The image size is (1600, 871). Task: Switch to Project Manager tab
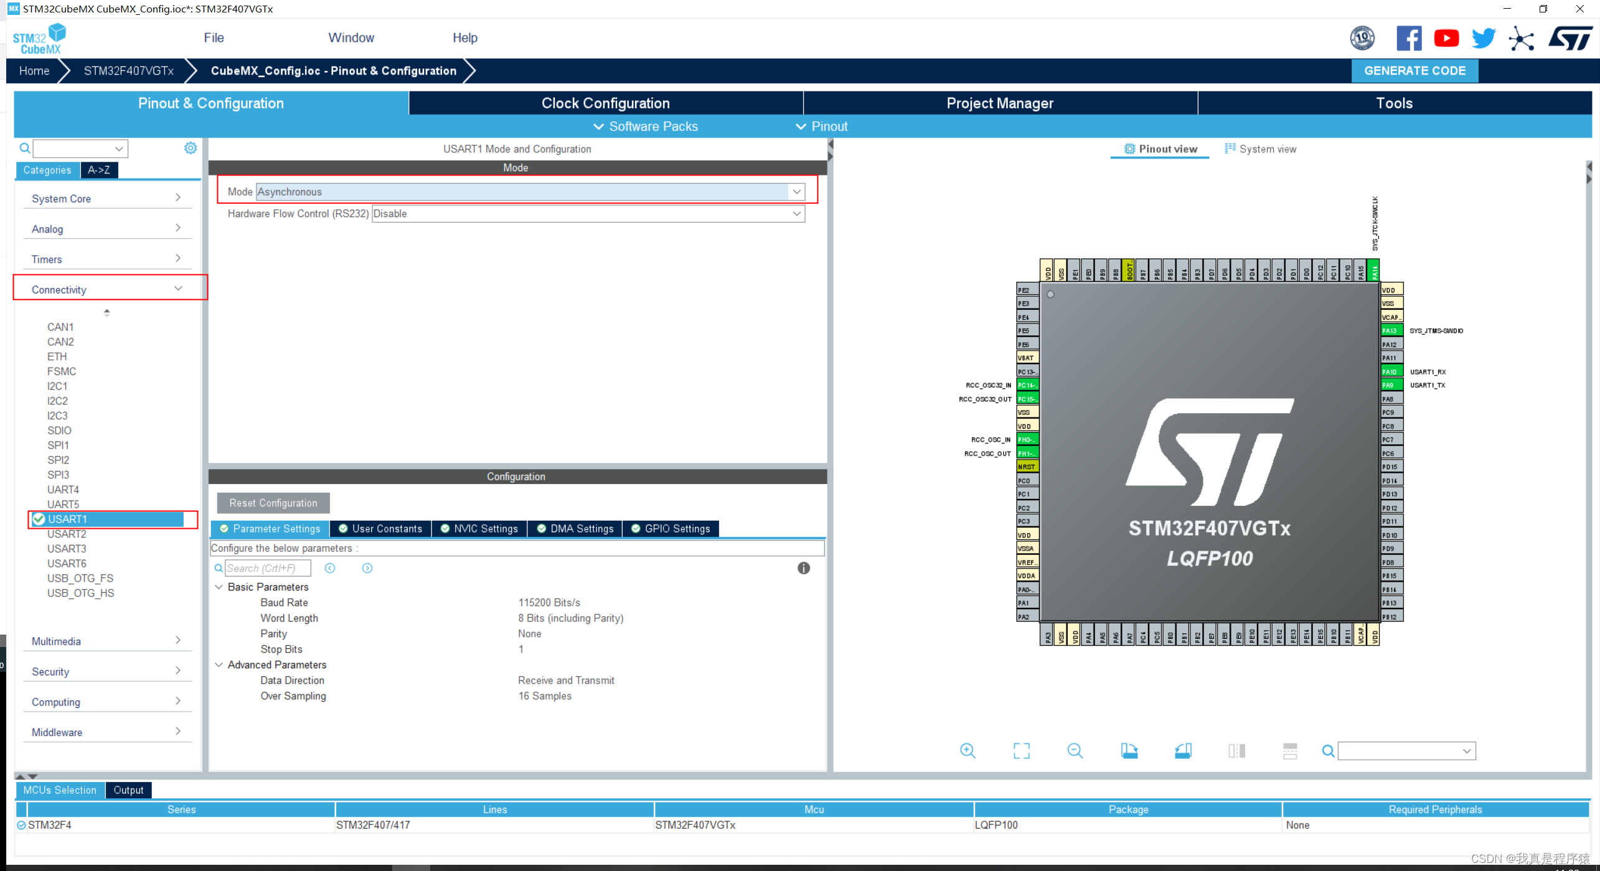[999, 103]
